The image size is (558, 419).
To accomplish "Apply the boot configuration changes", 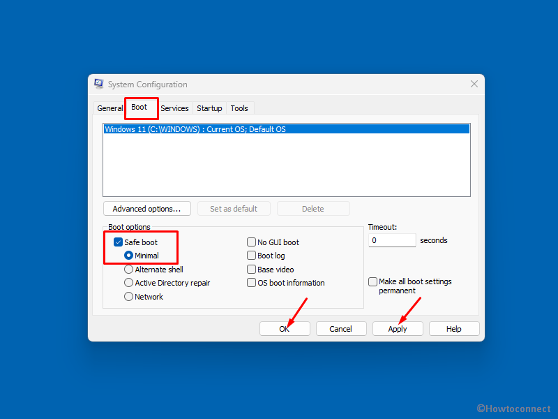I will (x=398, y=329).
